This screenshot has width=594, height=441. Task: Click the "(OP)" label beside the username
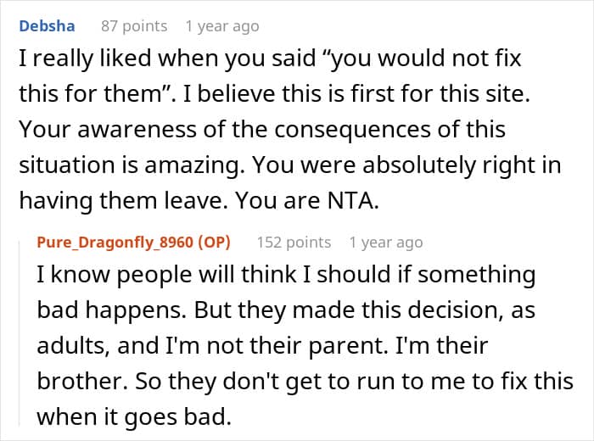pyautogui.click(x=219, y=243)
